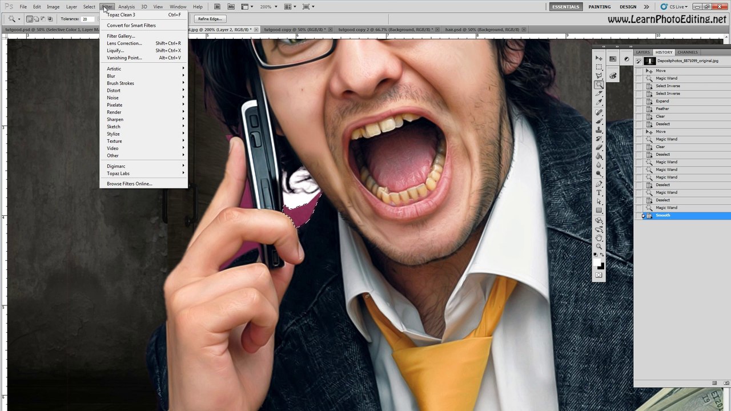Select the Rectangular Marquee tool
This screenshot has height=411, width=731.
pyautogui.click(x=599, y=67)
